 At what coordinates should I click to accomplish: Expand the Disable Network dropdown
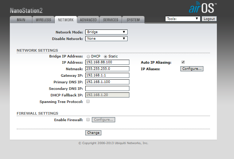[106, 39]
